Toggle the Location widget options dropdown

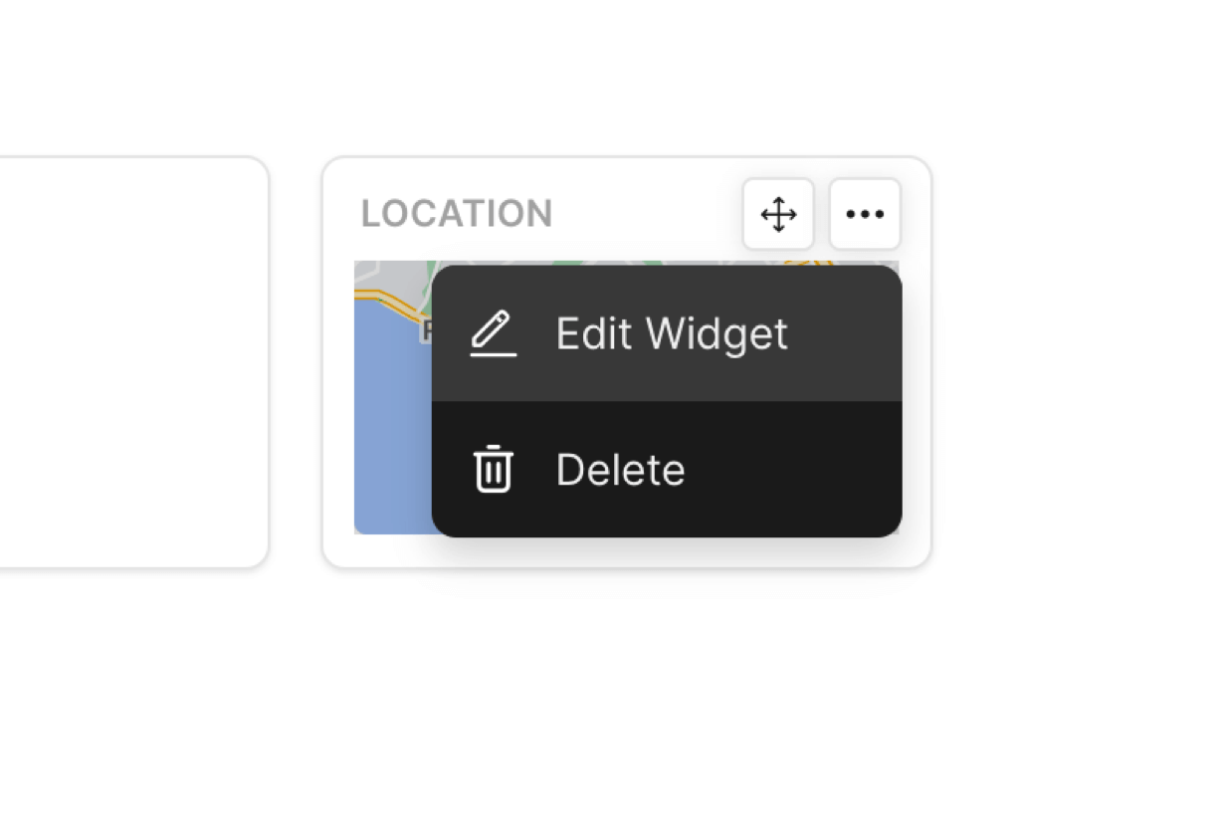[865, 214]
